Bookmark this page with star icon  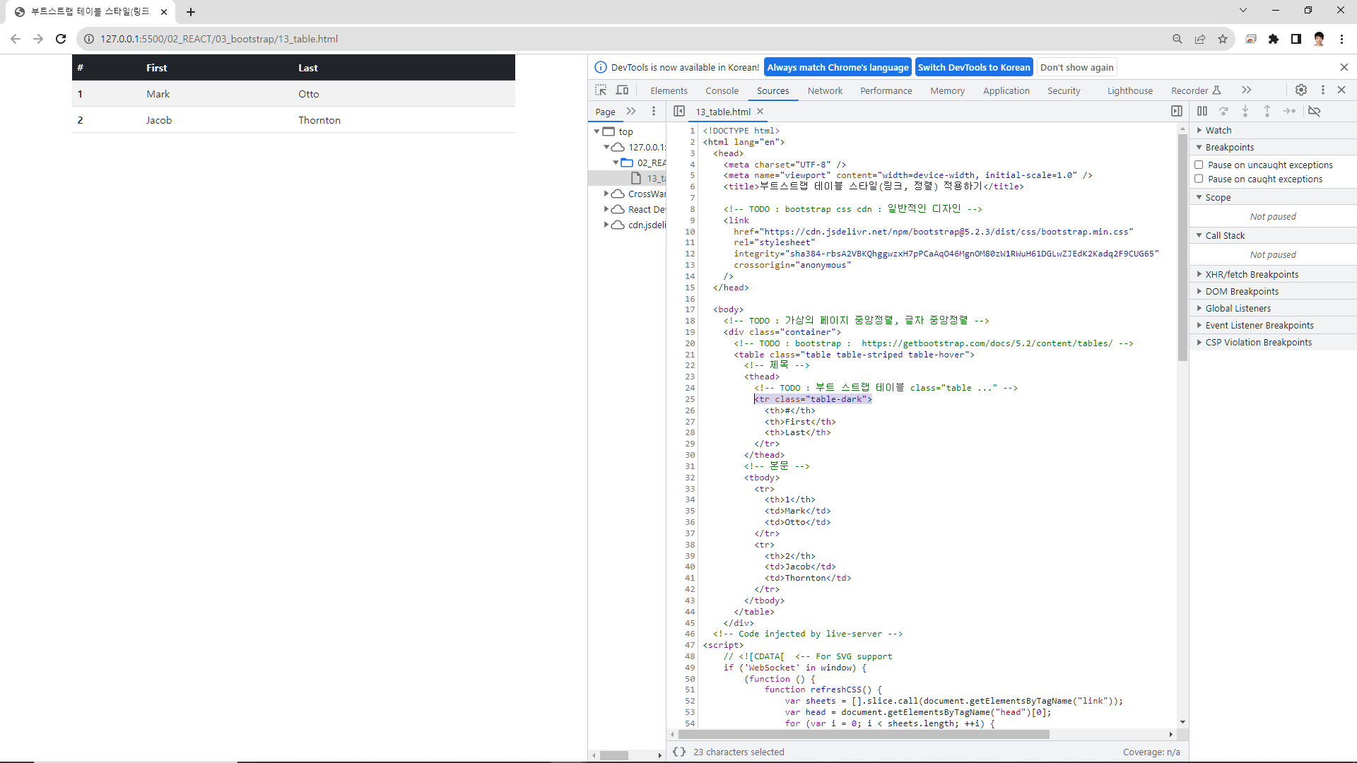point(1222,39)
